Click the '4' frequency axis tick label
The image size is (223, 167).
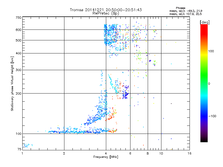(106, 153)
